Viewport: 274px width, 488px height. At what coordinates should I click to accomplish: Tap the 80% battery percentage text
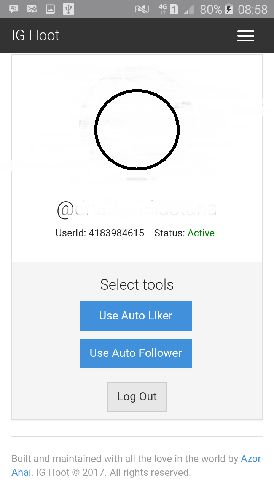coord(211,9)
